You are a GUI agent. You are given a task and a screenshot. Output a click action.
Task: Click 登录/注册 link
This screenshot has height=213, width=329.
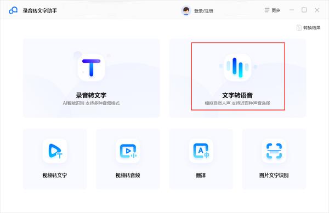pos(203,11)
